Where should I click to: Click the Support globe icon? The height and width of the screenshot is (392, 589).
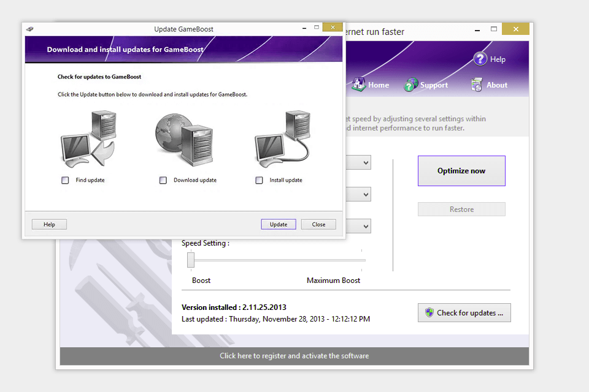point(411,85)
